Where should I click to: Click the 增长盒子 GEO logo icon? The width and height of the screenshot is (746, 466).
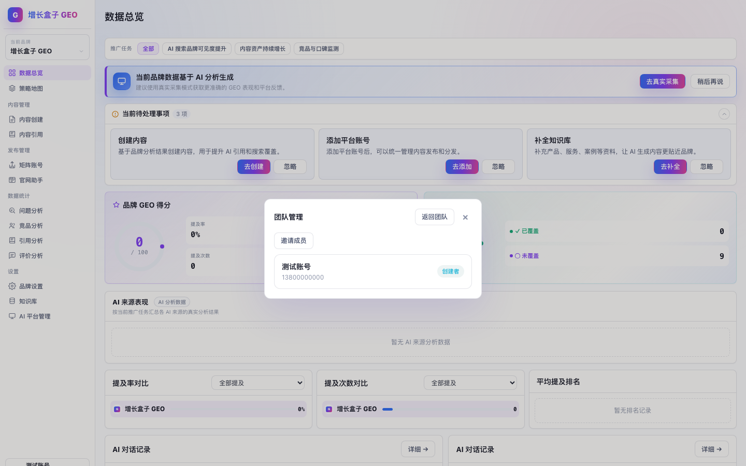pyautogui.click(x=15, y=14)
